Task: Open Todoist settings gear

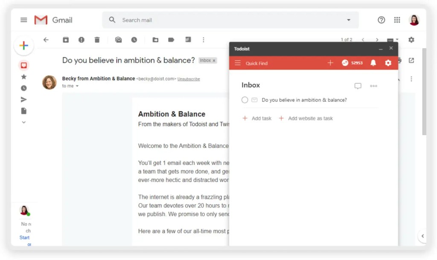Action: point(388,63)
